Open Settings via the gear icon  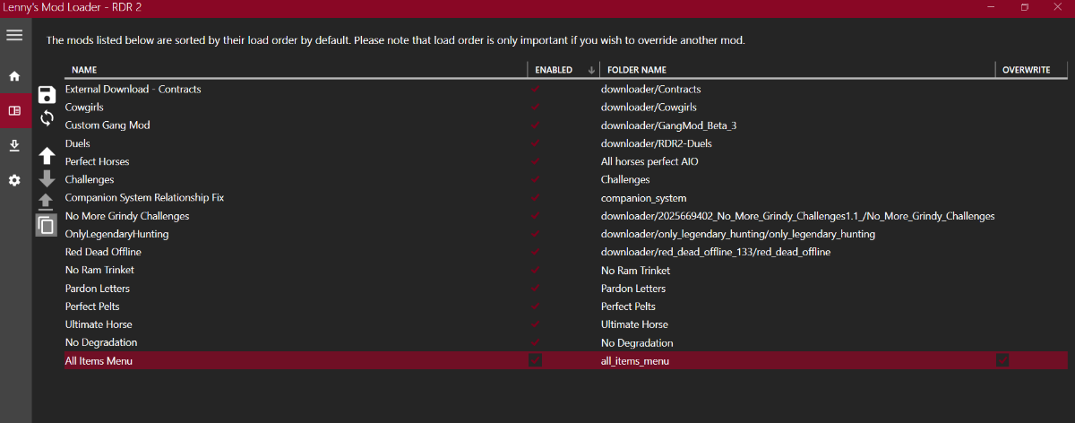[14, 180]
